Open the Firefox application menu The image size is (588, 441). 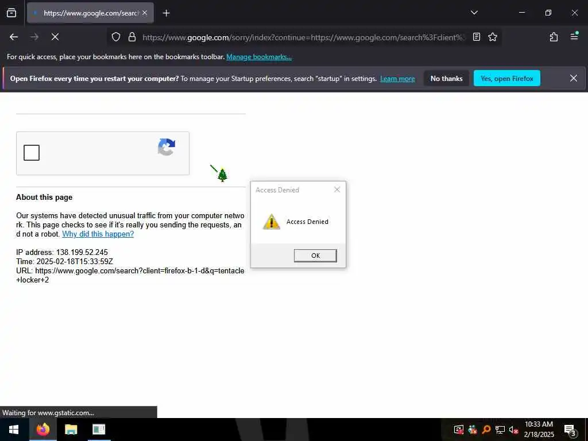point(574,36)
